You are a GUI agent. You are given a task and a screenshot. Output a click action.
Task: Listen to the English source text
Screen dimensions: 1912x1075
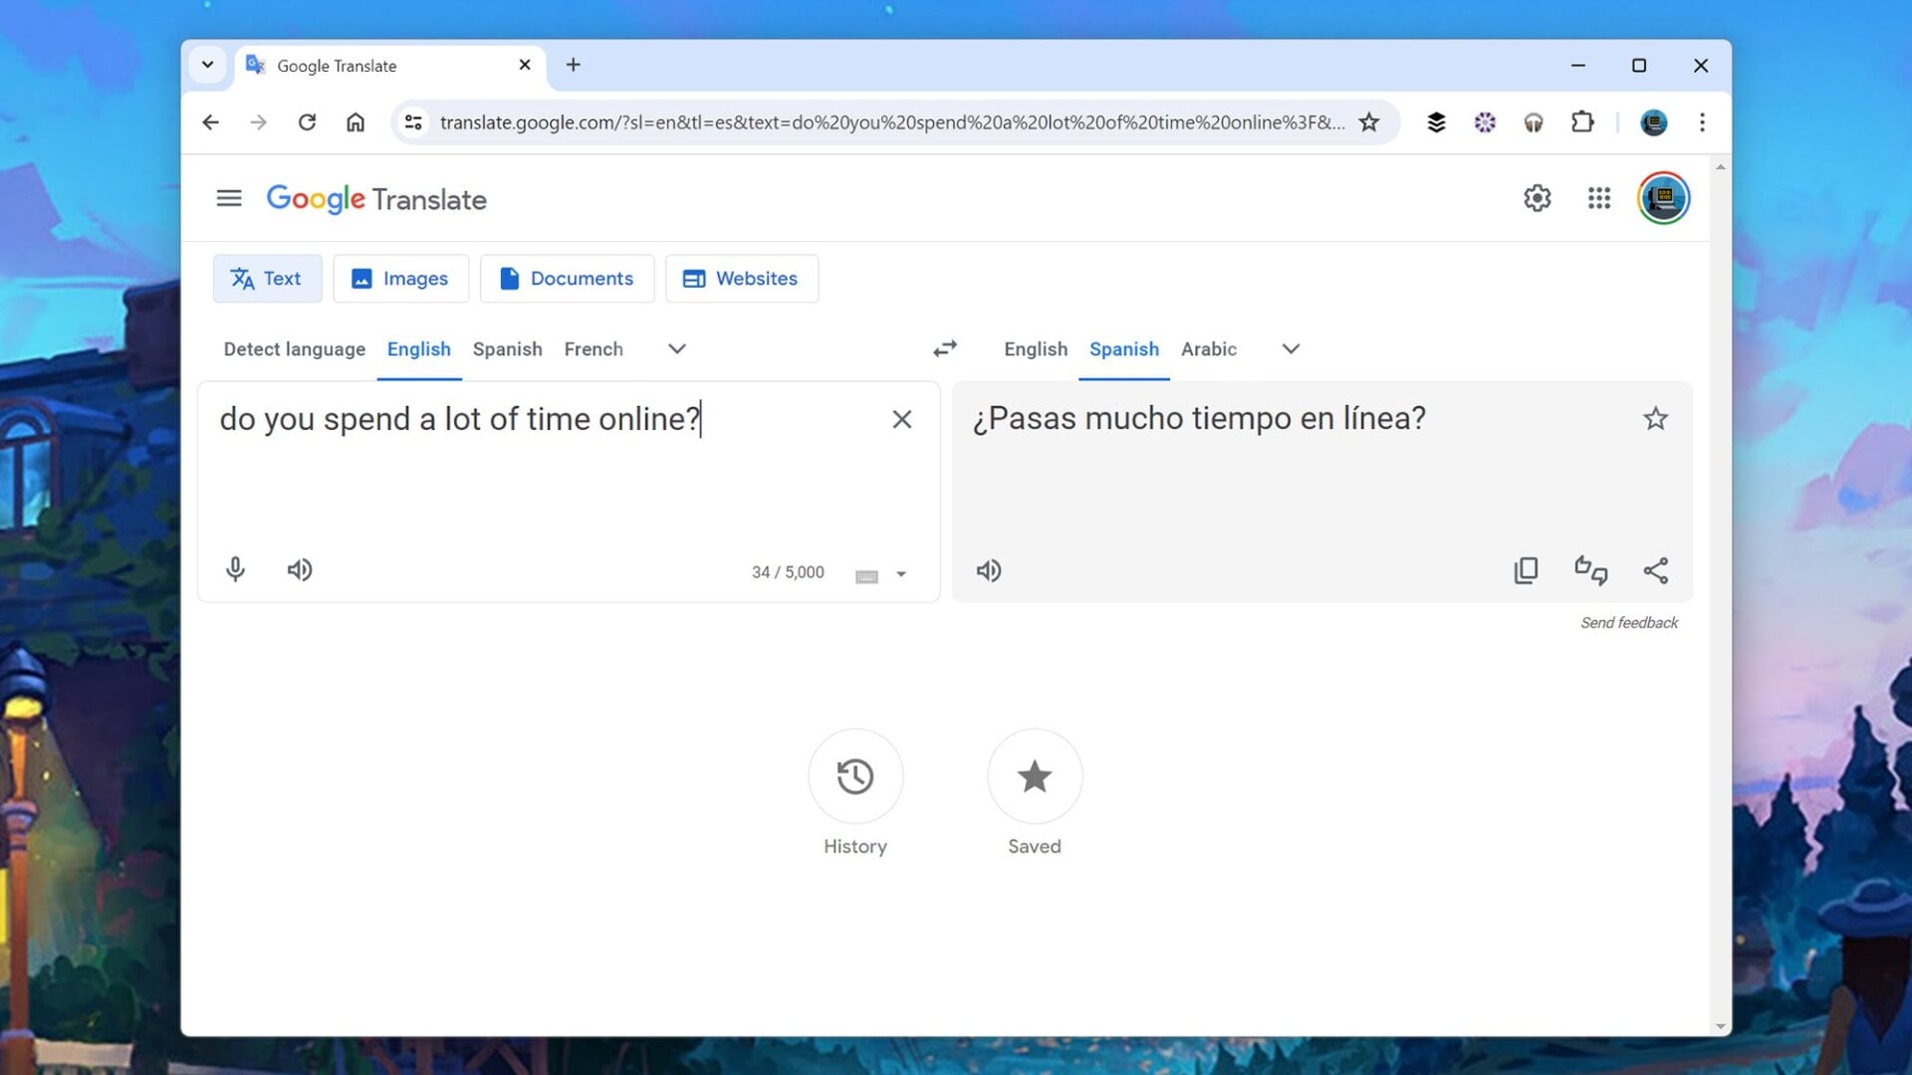pos(300,569)
